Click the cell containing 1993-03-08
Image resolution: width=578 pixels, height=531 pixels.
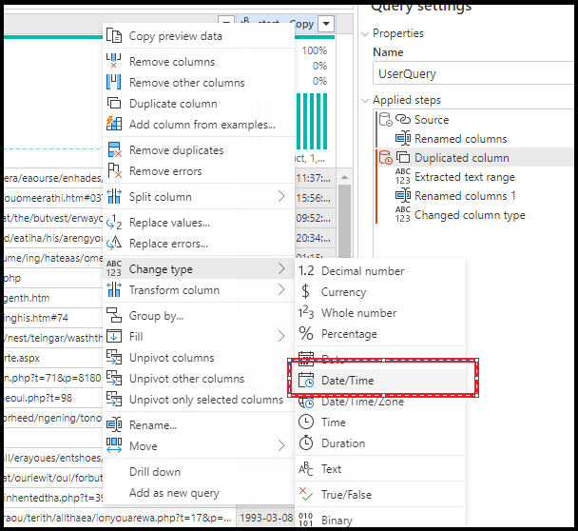(266, 518)
